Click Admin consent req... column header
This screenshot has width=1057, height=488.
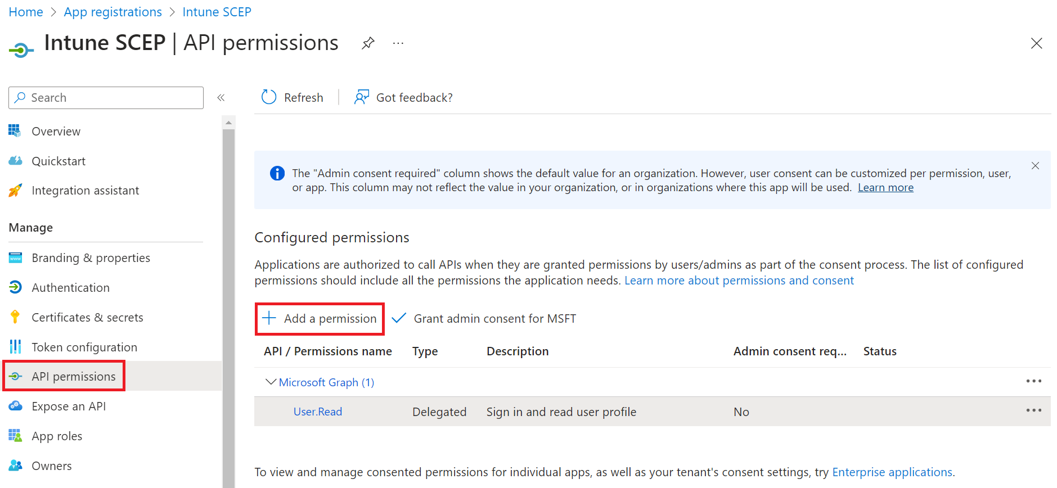(x=790, y=351)
